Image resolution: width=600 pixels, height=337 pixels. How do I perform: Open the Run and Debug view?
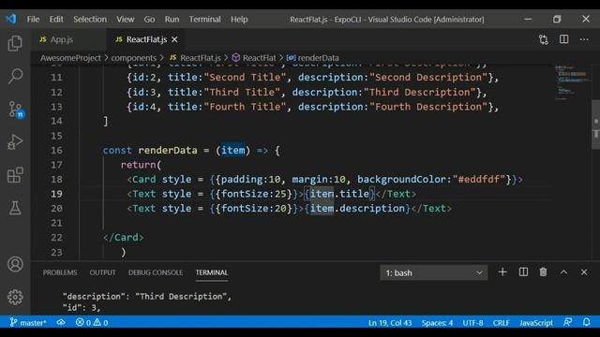click(15, 142)
